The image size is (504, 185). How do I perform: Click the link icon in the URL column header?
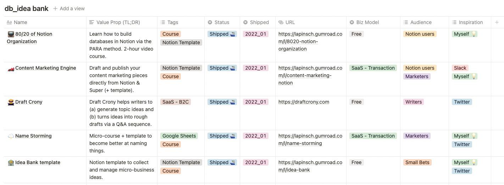[281, 22]
